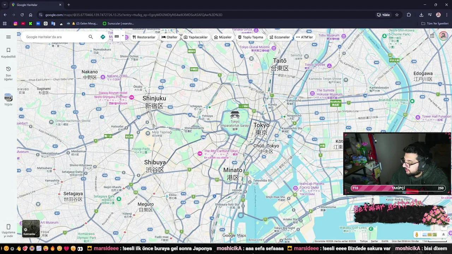
Task: Click the address bar URL
Action: point(134,15)
